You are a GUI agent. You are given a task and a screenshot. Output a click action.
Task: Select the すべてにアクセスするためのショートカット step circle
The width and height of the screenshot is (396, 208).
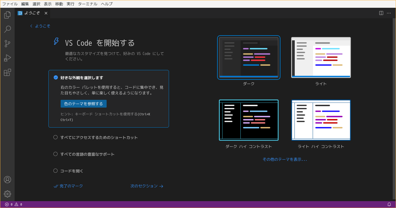(x=56, y=137)
